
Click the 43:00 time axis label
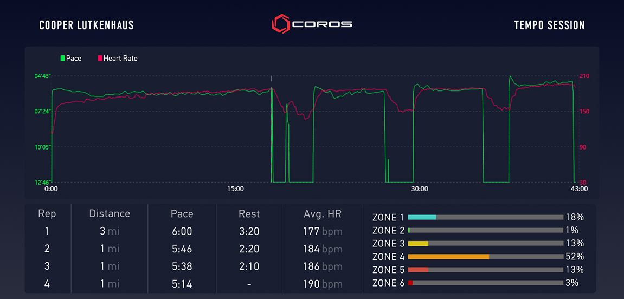579,189
